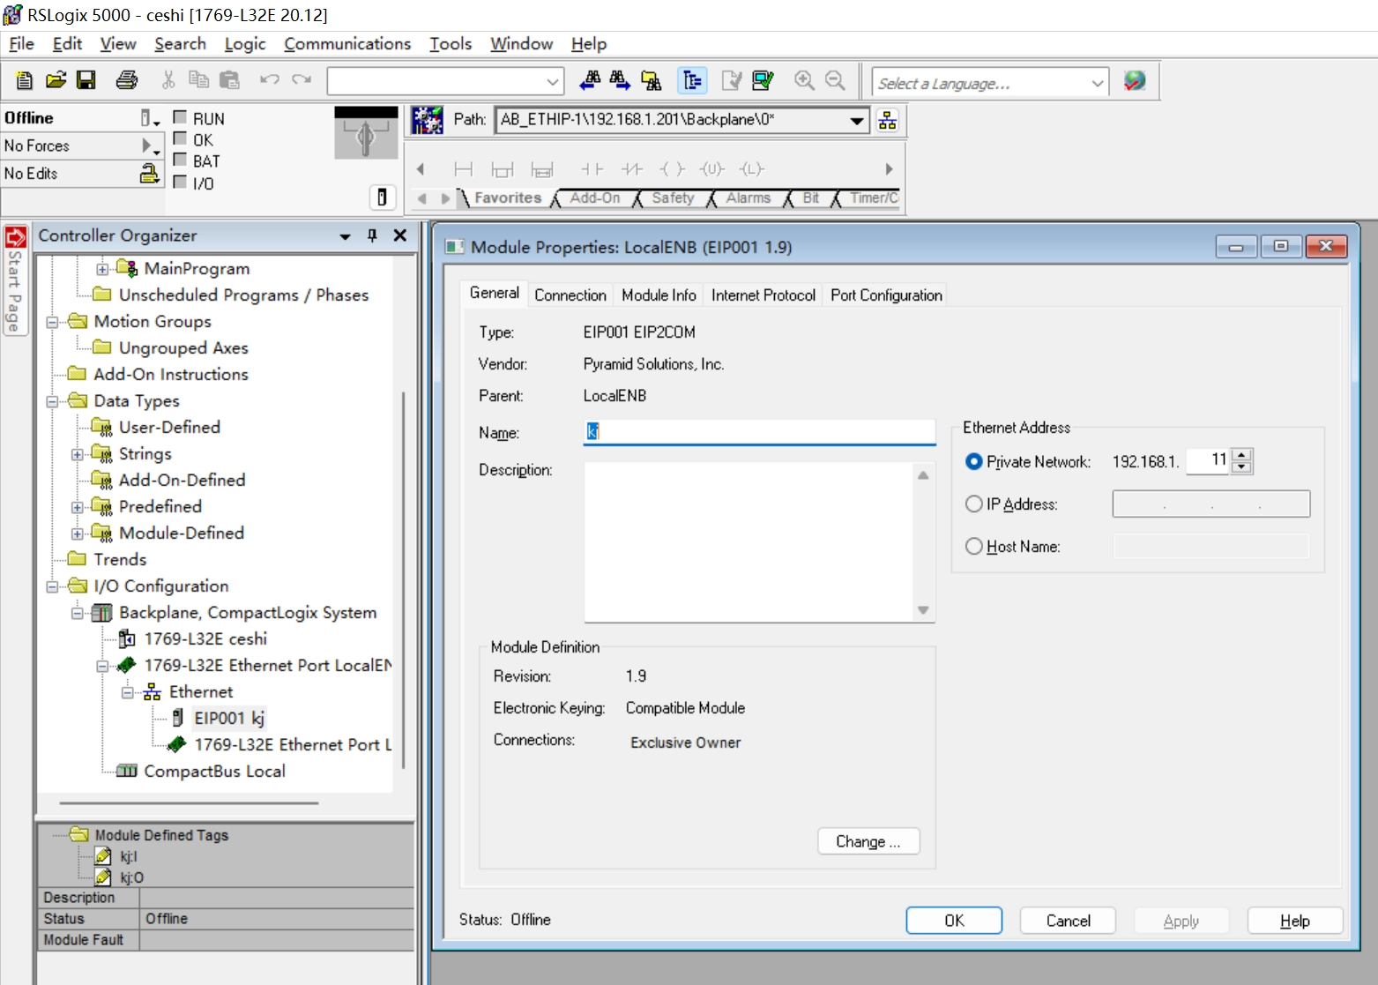Click the globe language icon

point(1135,80)
